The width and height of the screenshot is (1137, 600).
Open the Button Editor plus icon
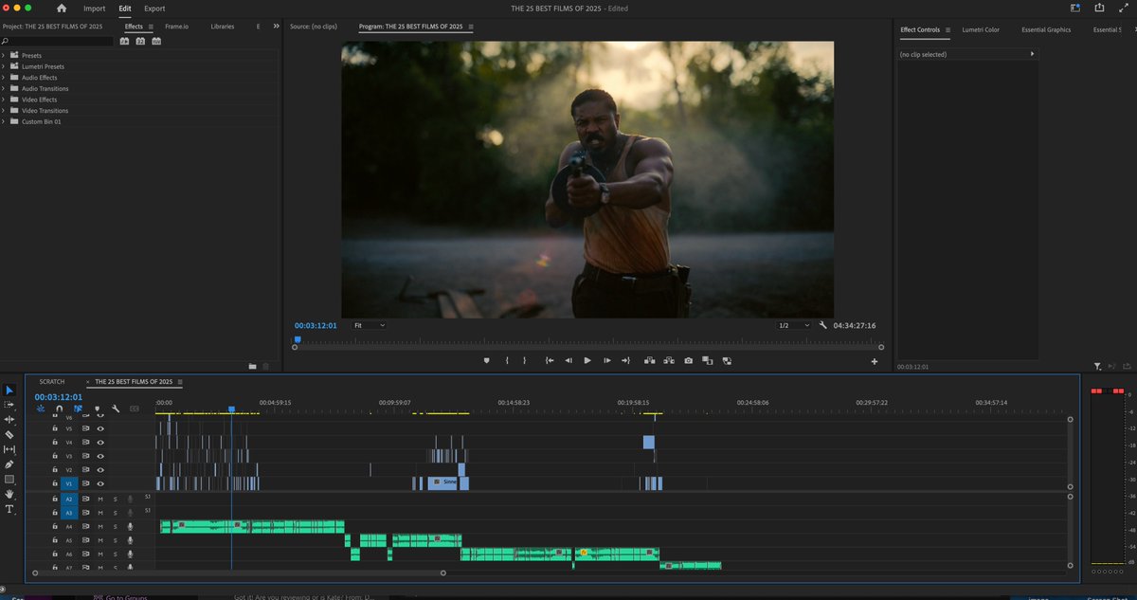(875, 361)
